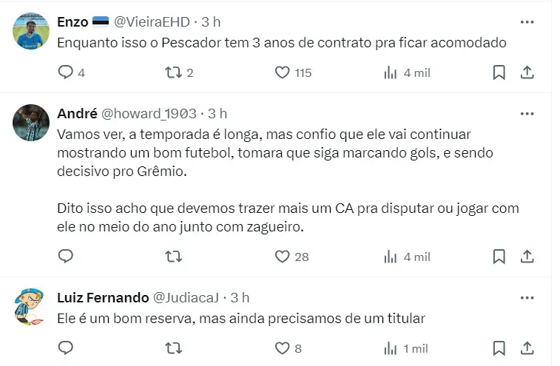Viewport: 560px width, 366px height.
Task: Open more options on Luiz Fernando's tweet
Action: (527, 298)
